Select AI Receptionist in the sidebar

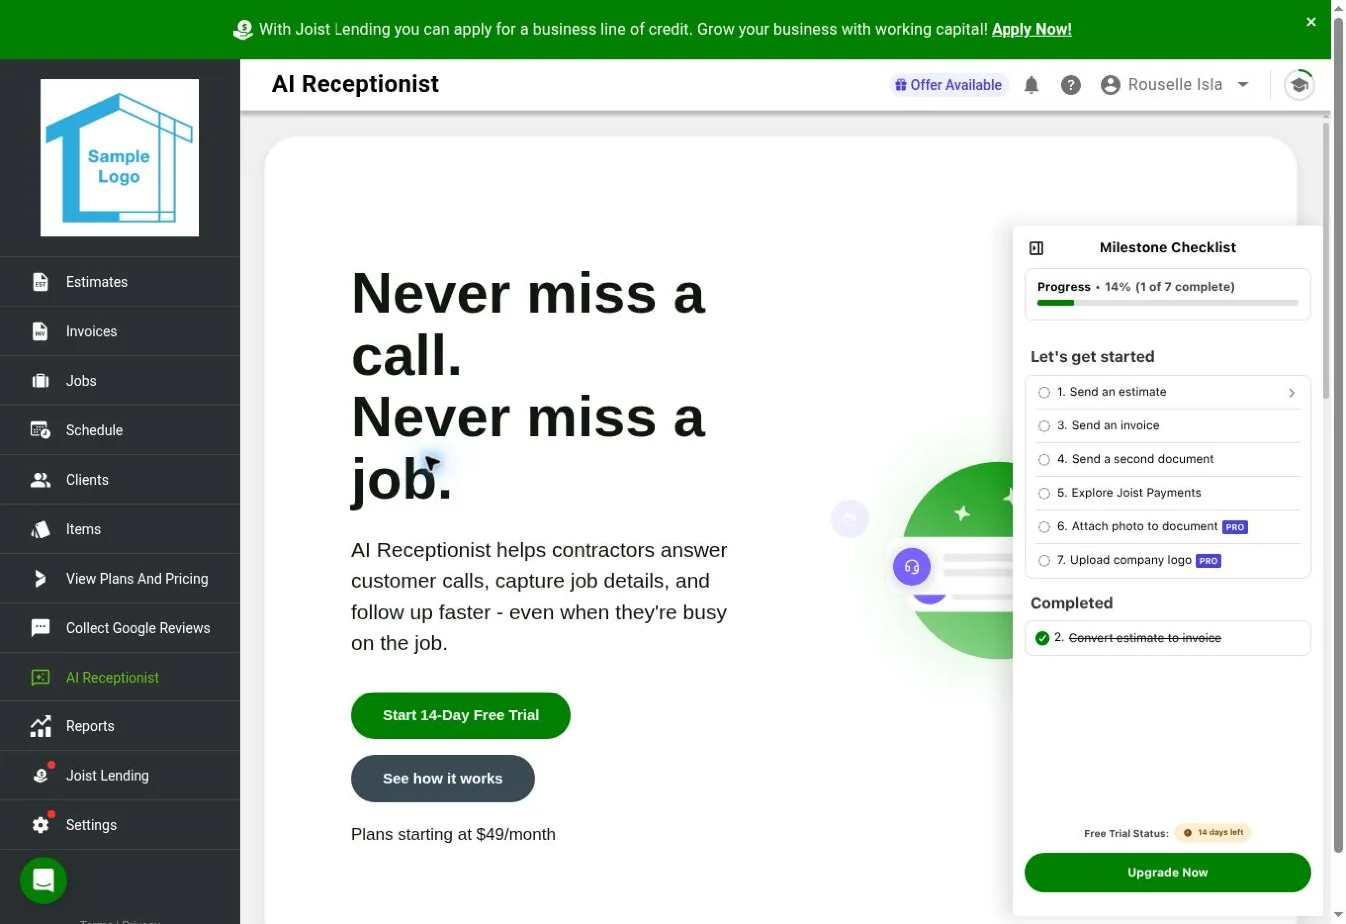[x=120, y=678]
